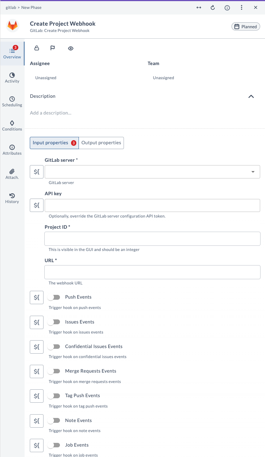Click variable button beside Tag Push Events

click(x=36, y=396)
